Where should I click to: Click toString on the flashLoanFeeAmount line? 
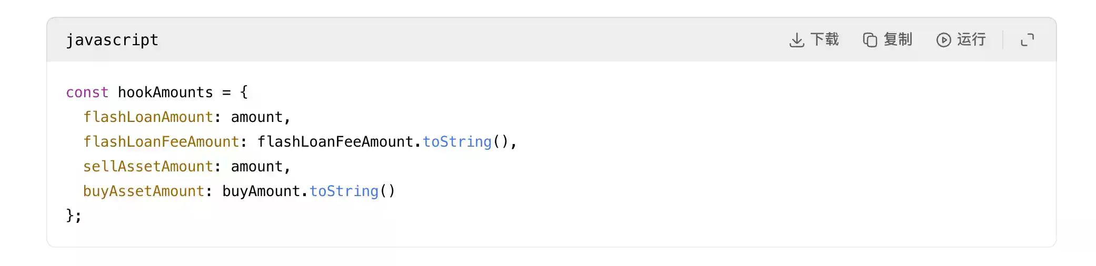pos(457,142)
